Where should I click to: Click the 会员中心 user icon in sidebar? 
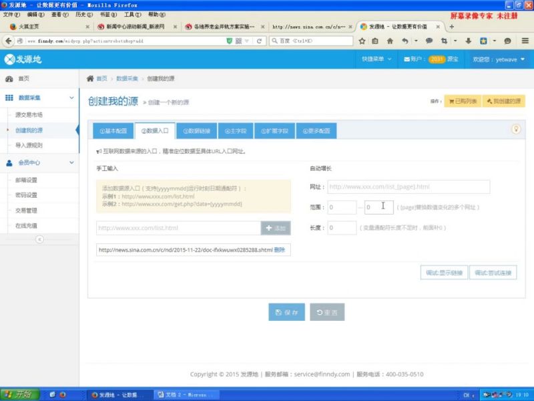pos(9,162)
